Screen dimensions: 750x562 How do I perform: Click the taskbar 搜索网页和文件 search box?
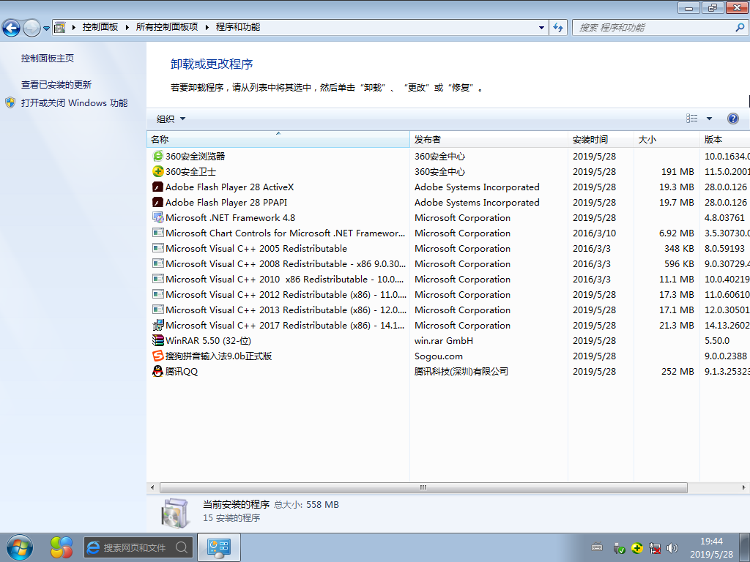click(x=138, y=547)
